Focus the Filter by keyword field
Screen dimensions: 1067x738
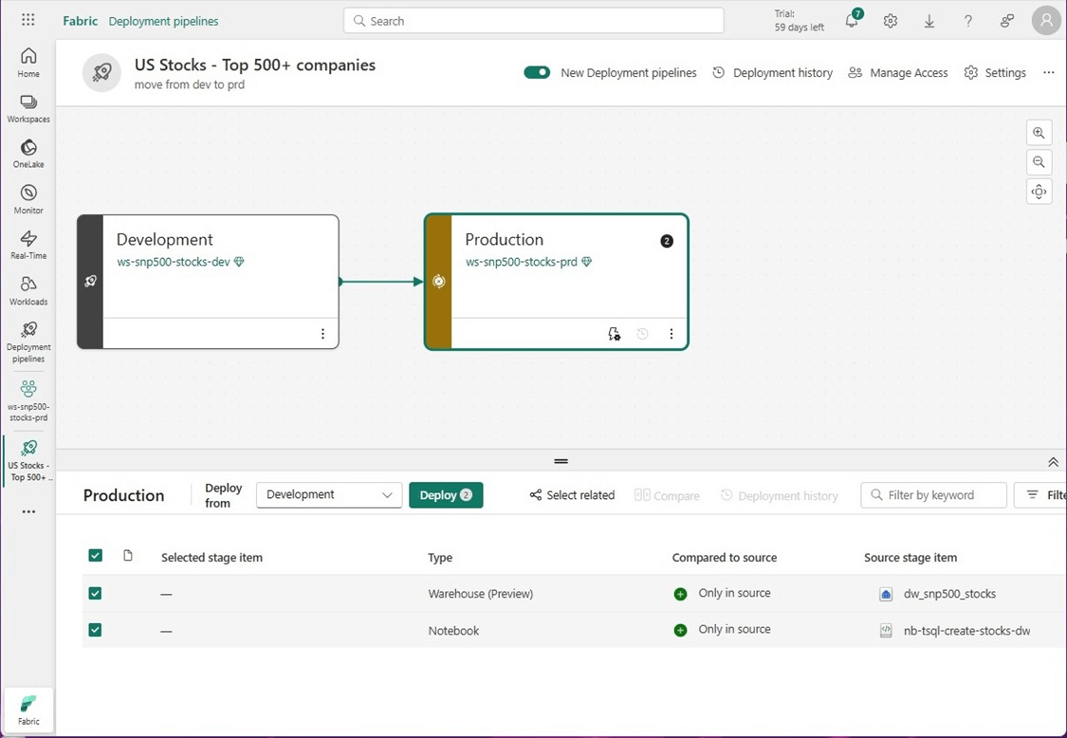pyautogui.click(x=933, y=495)
